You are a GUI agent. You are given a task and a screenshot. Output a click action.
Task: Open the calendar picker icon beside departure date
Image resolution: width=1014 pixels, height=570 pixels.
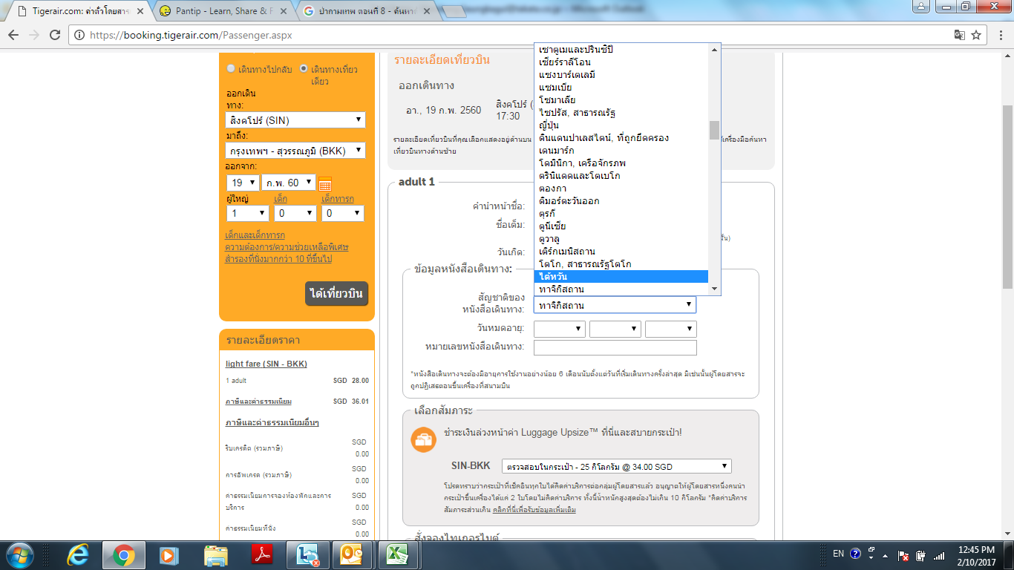(x=324, y=184)
